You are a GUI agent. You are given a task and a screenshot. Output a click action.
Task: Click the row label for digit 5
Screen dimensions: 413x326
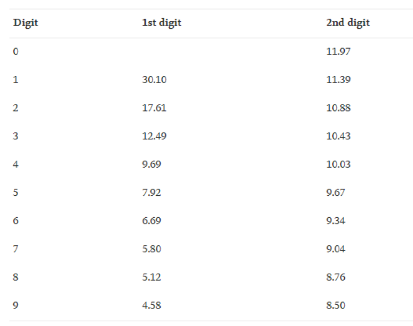click(x=16, y=193)
